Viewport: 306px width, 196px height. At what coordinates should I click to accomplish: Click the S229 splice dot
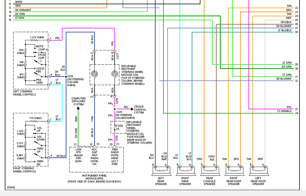coord(66,77)
